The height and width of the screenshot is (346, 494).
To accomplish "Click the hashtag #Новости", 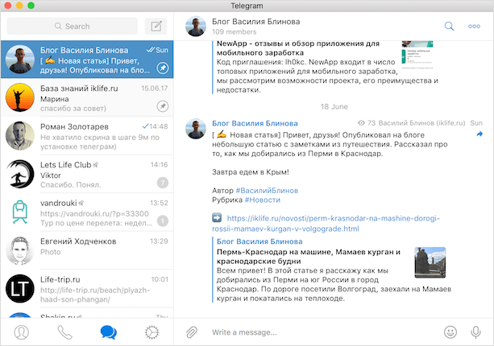I will (x=263, y=200).
